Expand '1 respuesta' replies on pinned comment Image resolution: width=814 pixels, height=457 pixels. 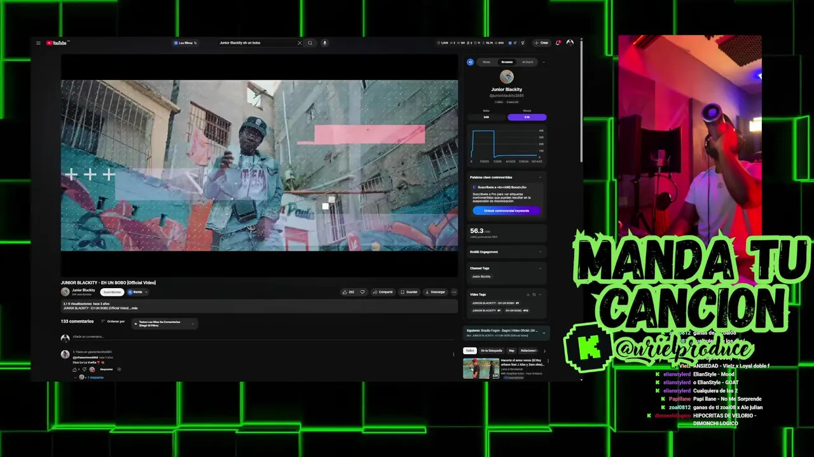click(x=95, y=377)
